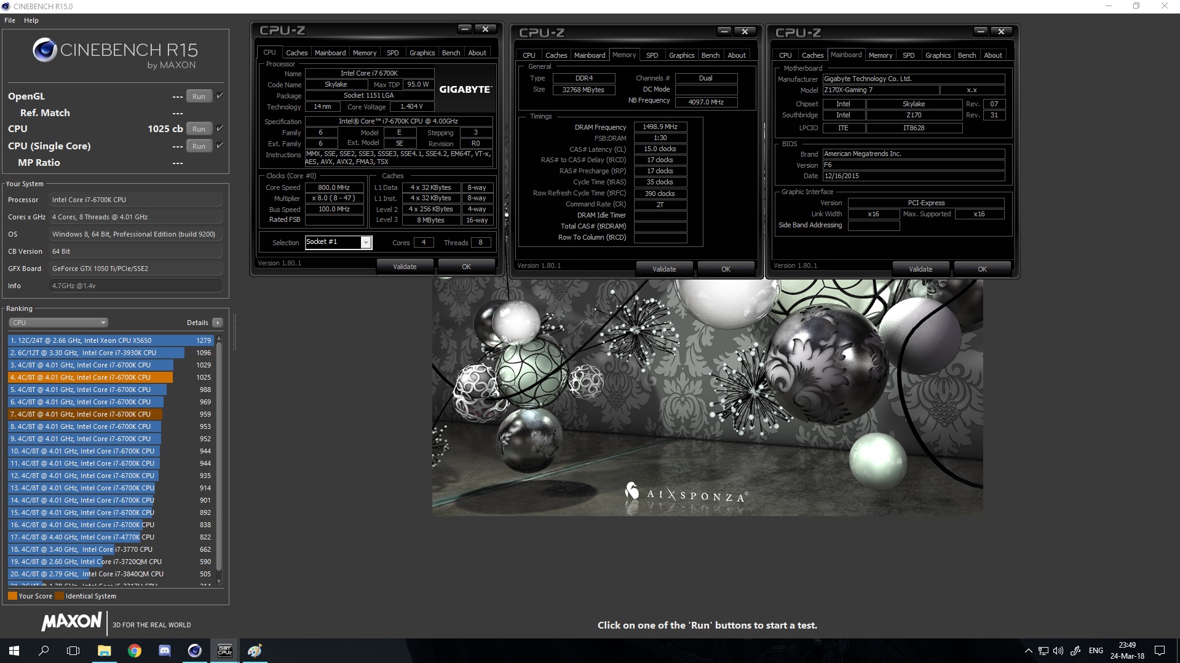Open File Explorer from the taskbar
The height and width of the screenshot is (663, 1180).
click(104, 651)
